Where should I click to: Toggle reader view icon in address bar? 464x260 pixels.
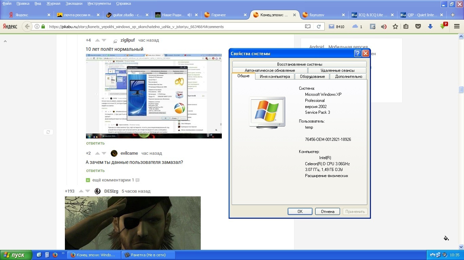tap(307, 26)
